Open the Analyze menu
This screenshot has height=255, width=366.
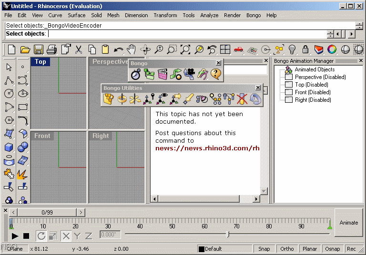tap(209, 15)
